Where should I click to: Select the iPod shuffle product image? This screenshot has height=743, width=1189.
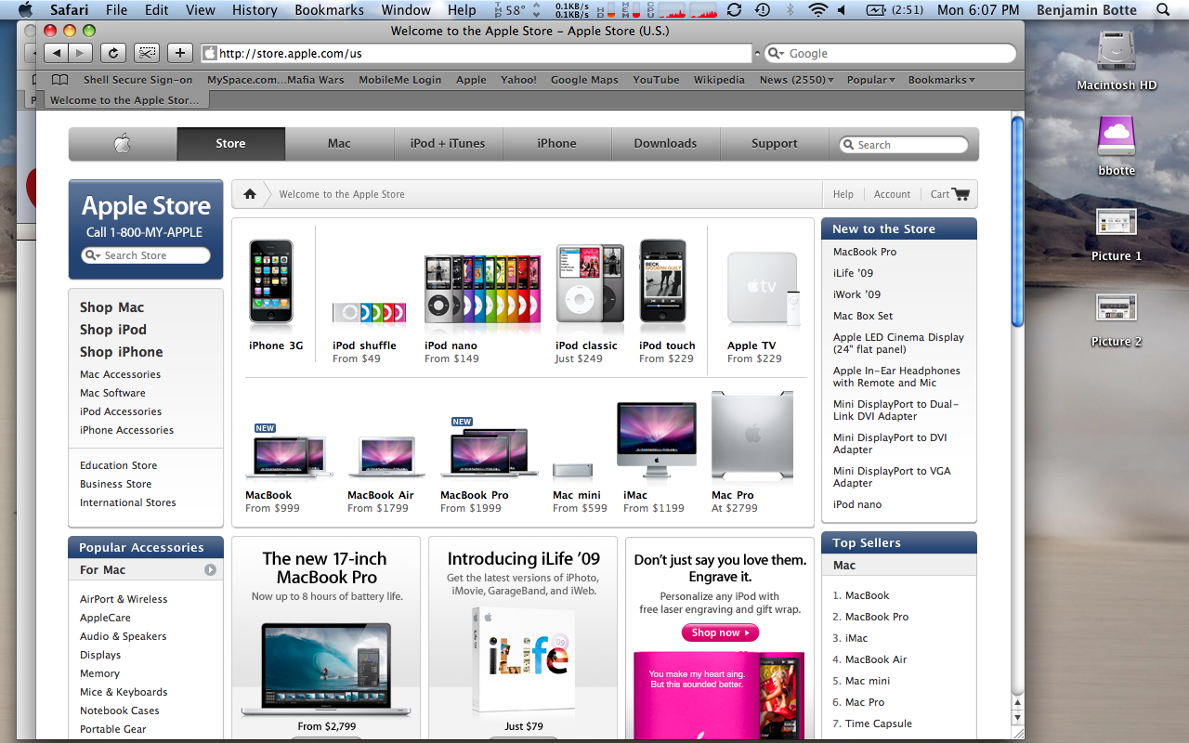tap(369, 312)
